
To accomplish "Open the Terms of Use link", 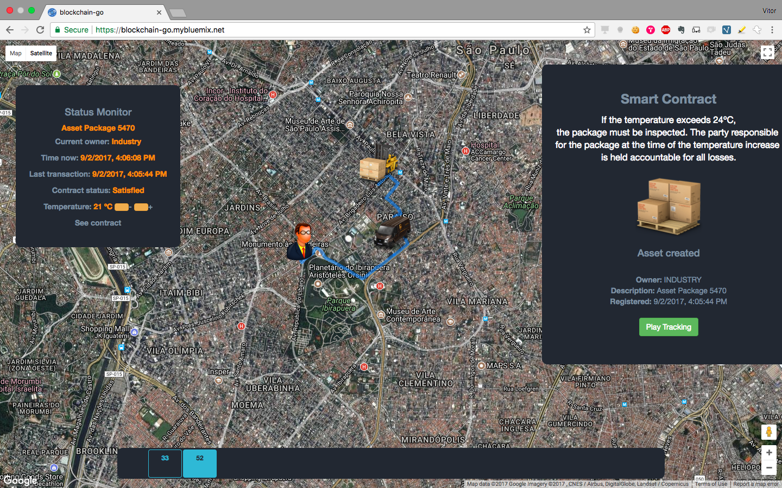I will (x=711, y=484).
